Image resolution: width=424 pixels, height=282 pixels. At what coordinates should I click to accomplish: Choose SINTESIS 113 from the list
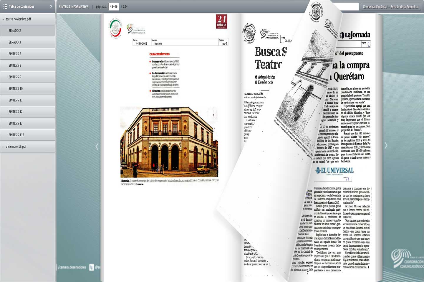[x=28, y=135]
